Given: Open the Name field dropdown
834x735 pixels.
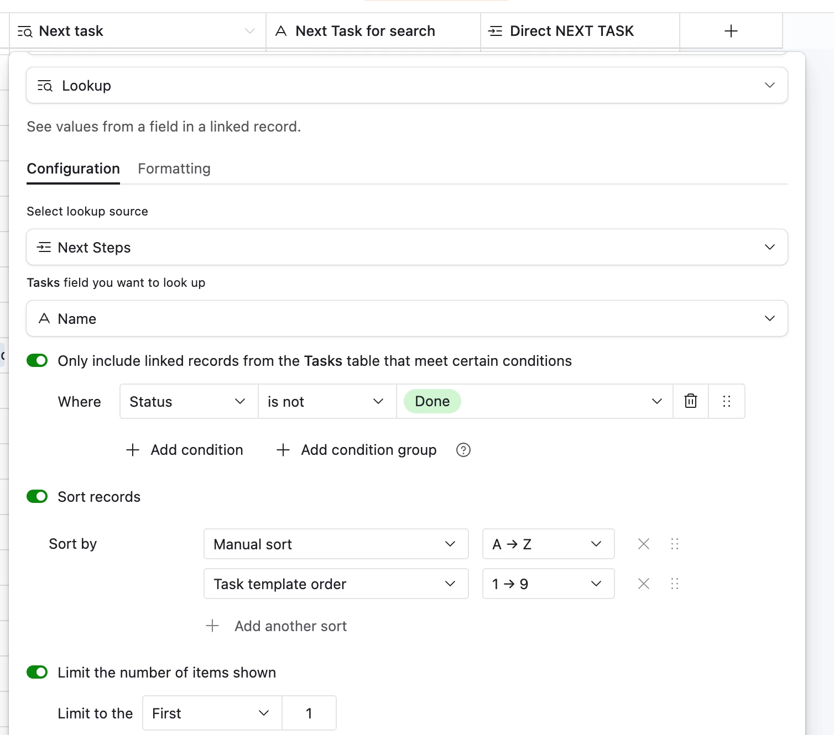Looking at the screenshot, I should tap(406, 319).
